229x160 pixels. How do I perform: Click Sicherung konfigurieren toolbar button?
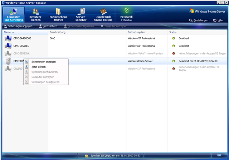(79, 26)
